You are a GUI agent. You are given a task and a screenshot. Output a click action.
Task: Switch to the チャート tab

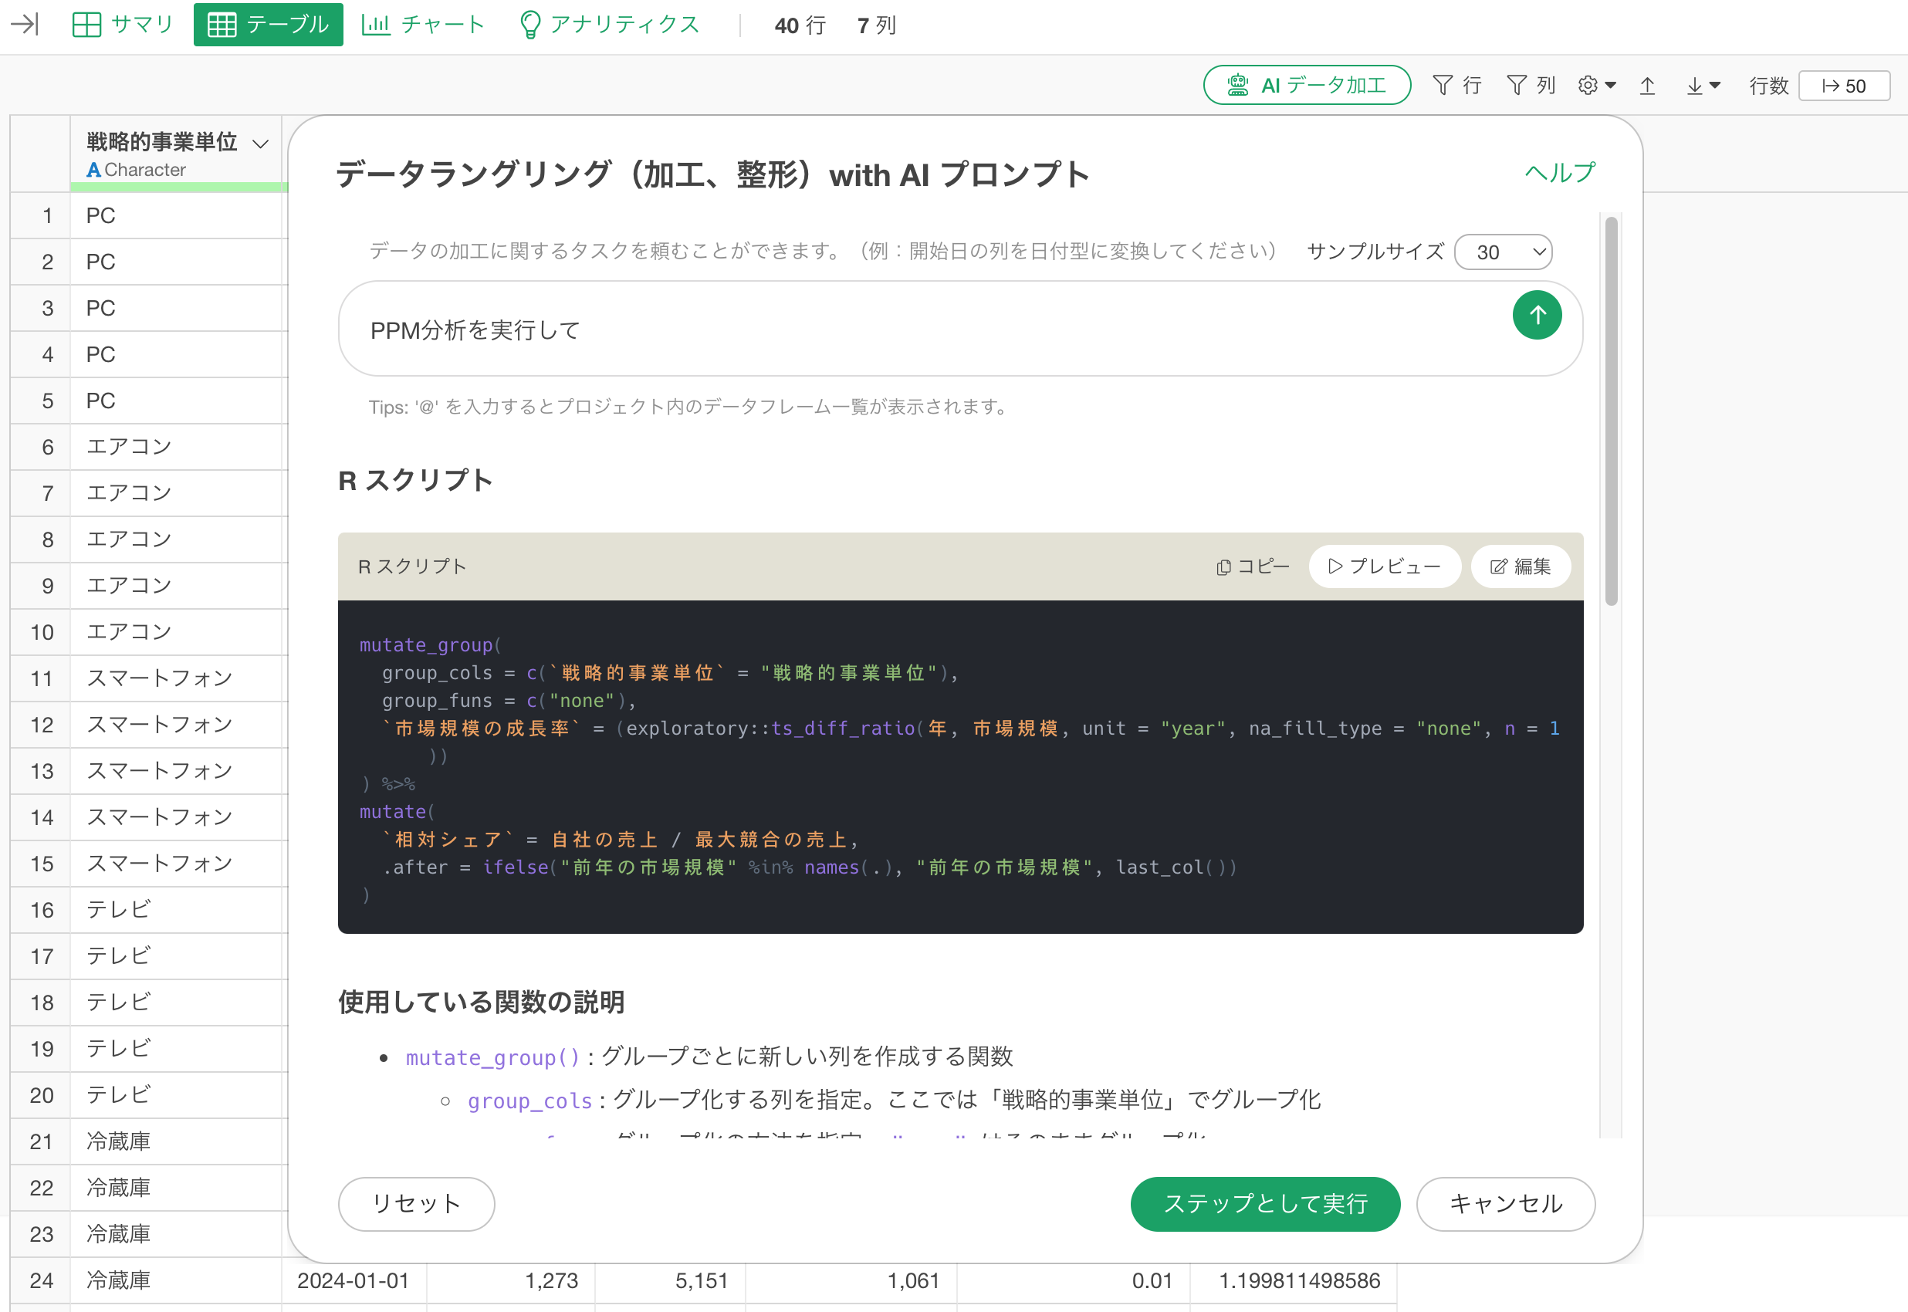(424, 24)
